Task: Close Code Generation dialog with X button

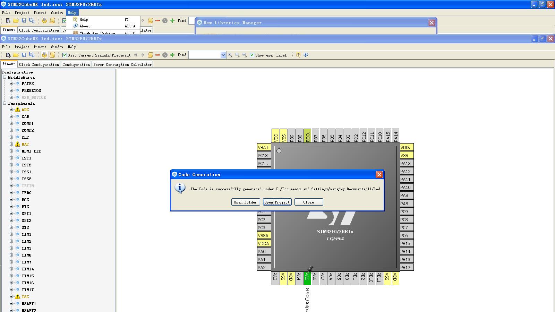Action: point(379,175)
